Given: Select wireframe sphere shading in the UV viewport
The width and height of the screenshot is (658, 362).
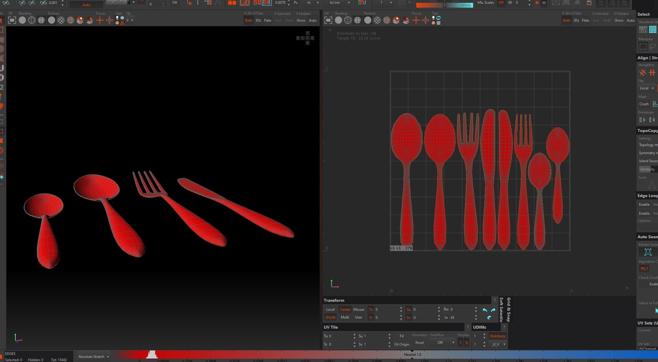Looking at the screenshot, I should 348,20.
